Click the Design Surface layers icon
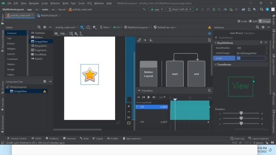Viewport: 276px width, 155px height. click(82, 27)
